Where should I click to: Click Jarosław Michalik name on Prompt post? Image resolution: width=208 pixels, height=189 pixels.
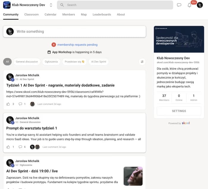click(27, 118)
